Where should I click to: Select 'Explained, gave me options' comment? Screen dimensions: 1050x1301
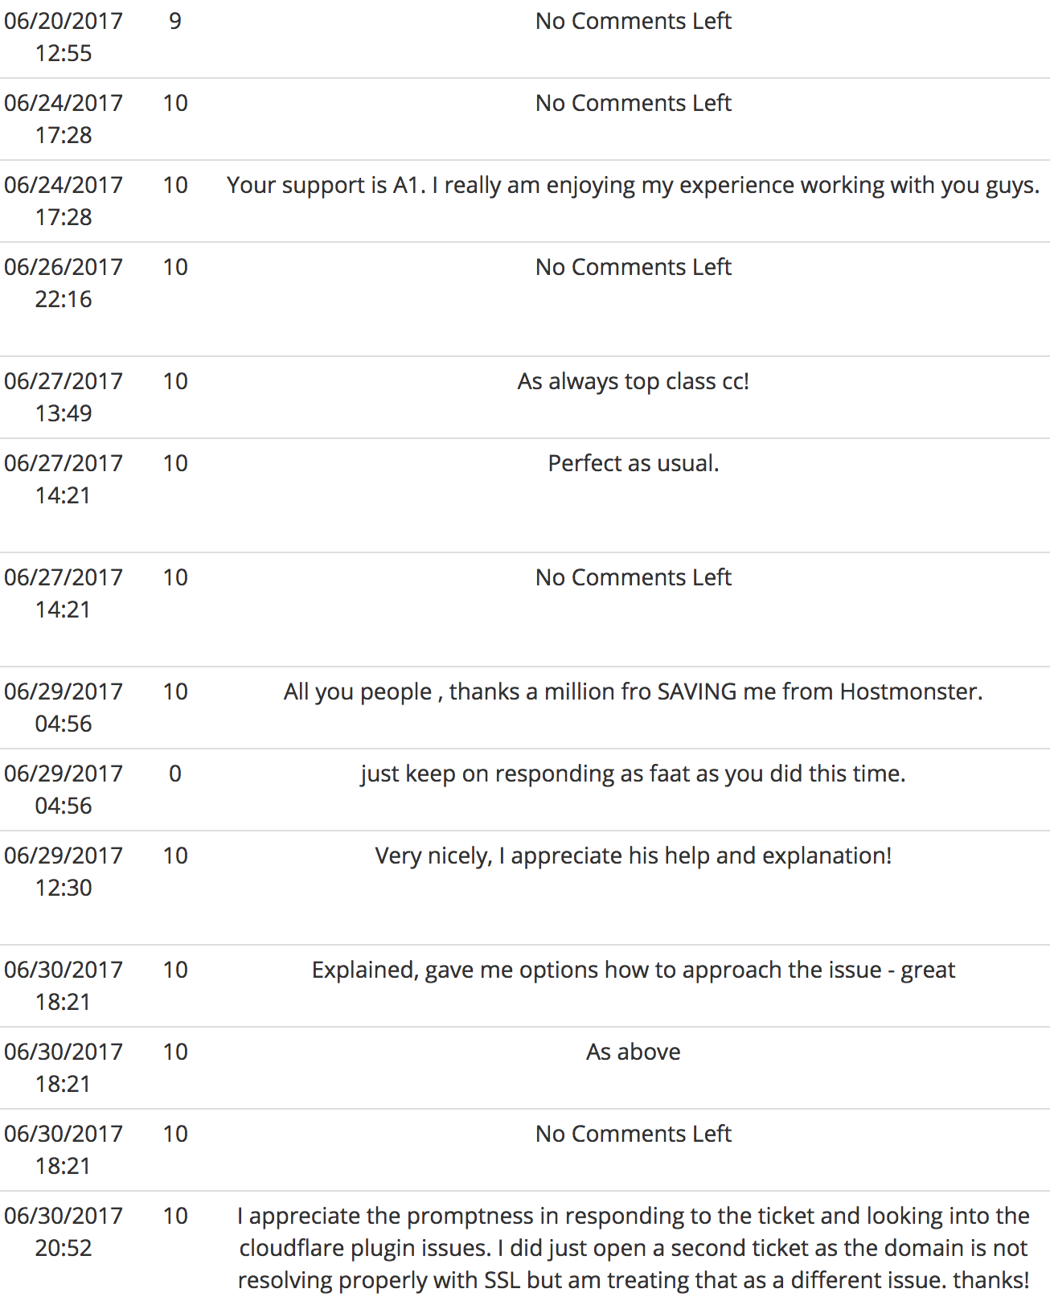coord(634,970)
